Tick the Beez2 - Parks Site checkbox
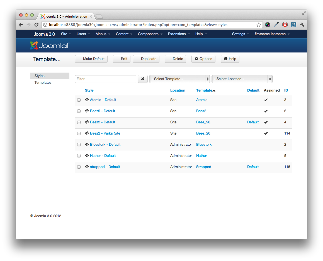The width and height of the screenshot is (323, 261). (79, 133)
